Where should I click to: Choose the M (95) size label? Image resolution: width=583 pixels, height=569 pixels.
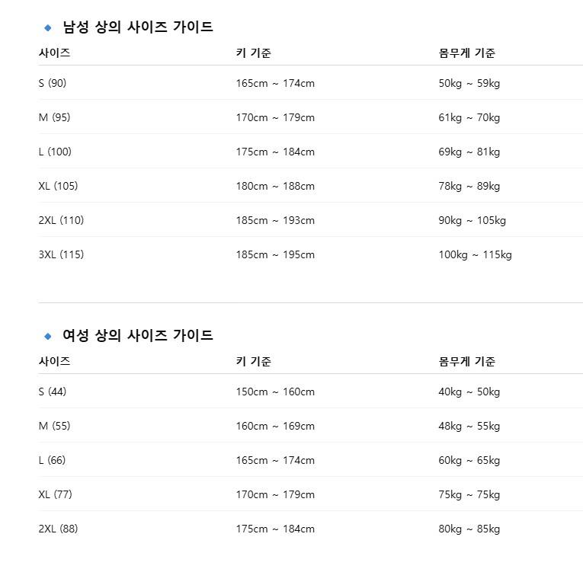tap(54, 117)
